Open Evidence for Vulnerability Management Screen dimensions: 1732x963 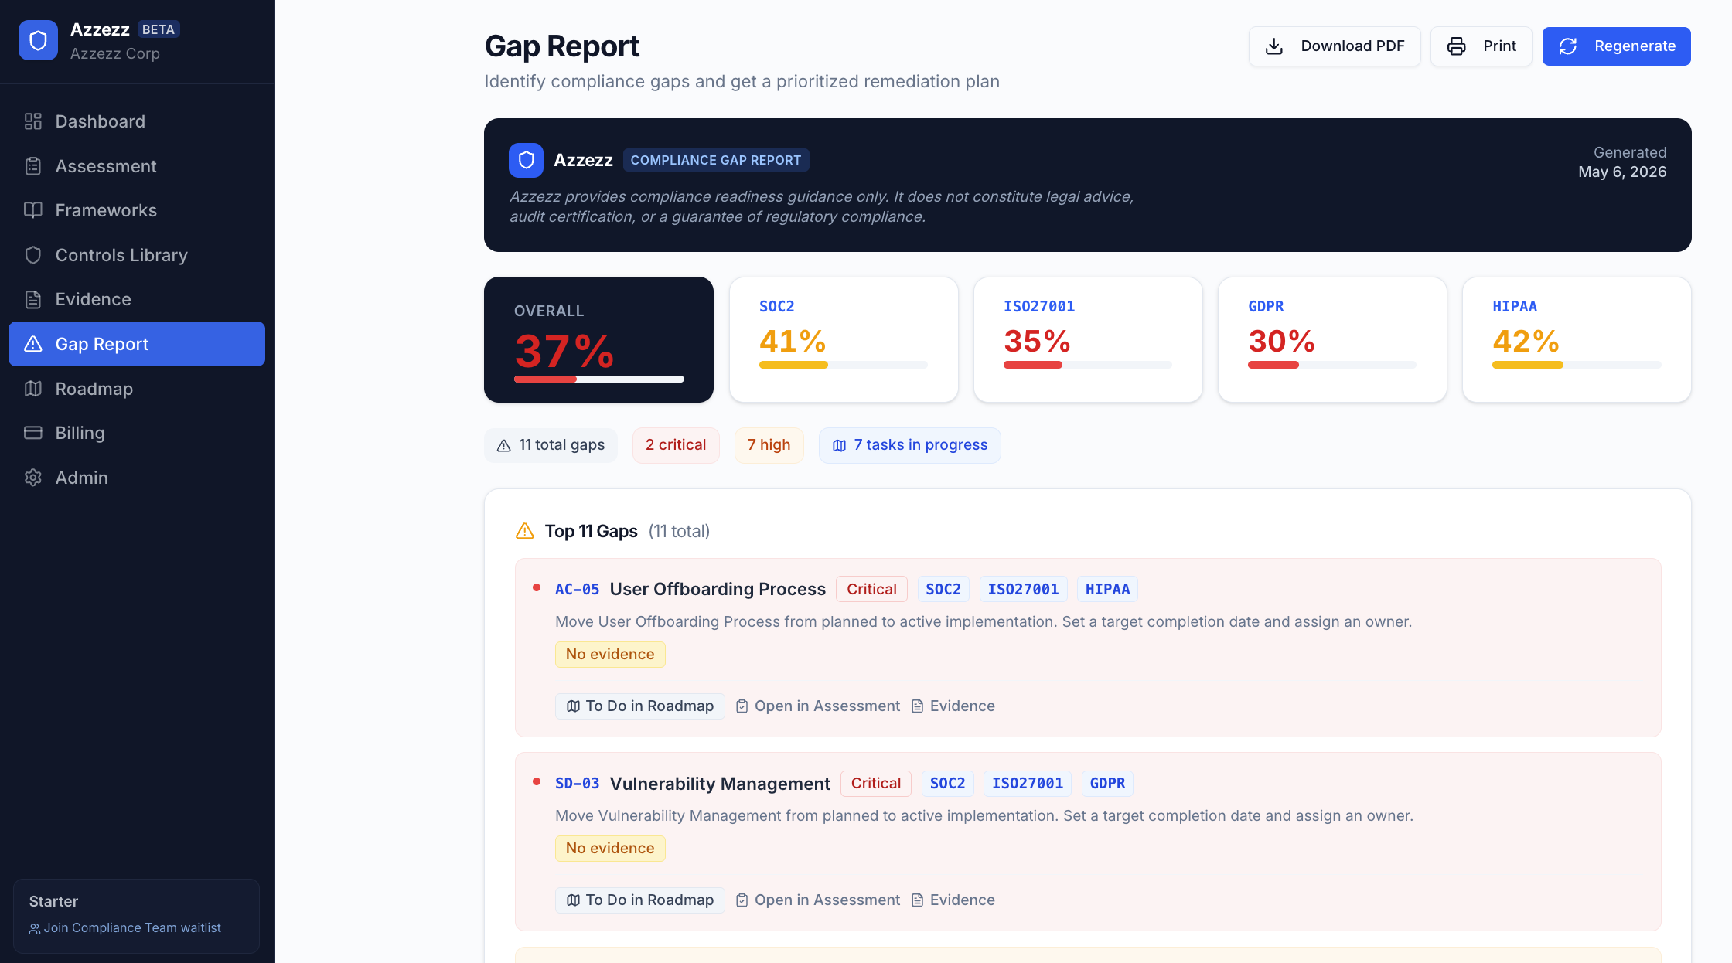point(953,900)
